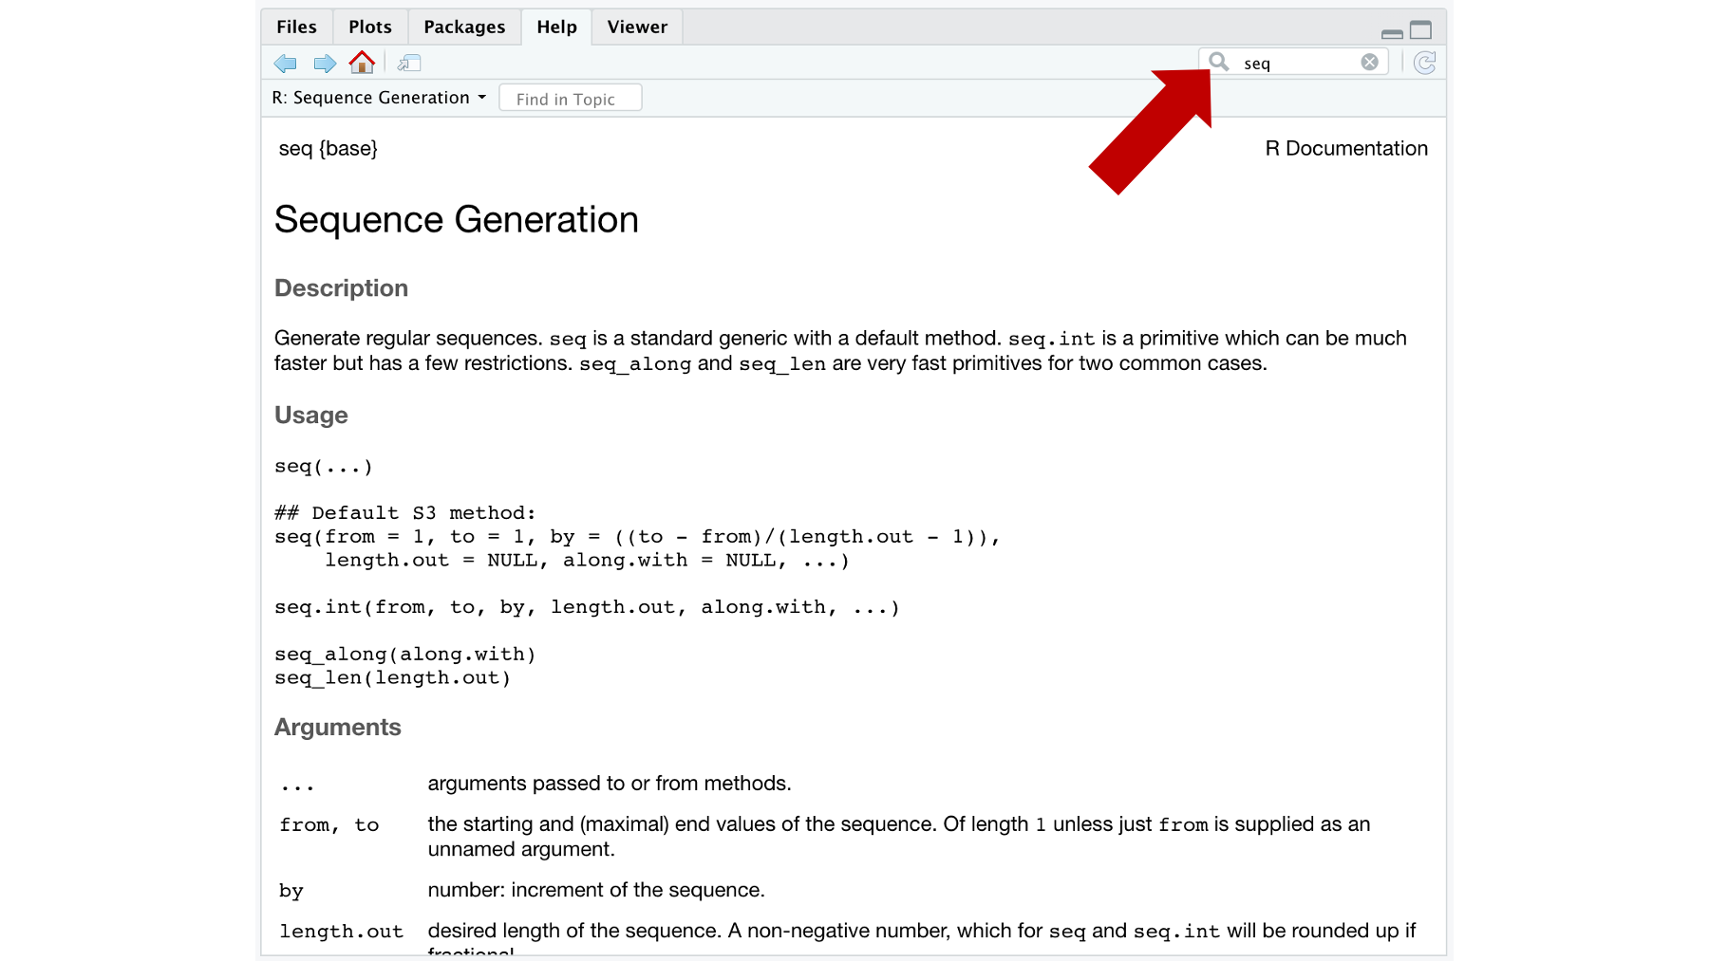
Task: Click the search magnifier icon
Action: coord(1219,62)
